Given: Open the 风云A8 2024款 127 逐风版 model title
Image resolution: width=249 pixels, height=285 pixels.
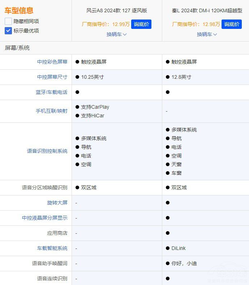Looking at the screenshot, I should [117, 10].
